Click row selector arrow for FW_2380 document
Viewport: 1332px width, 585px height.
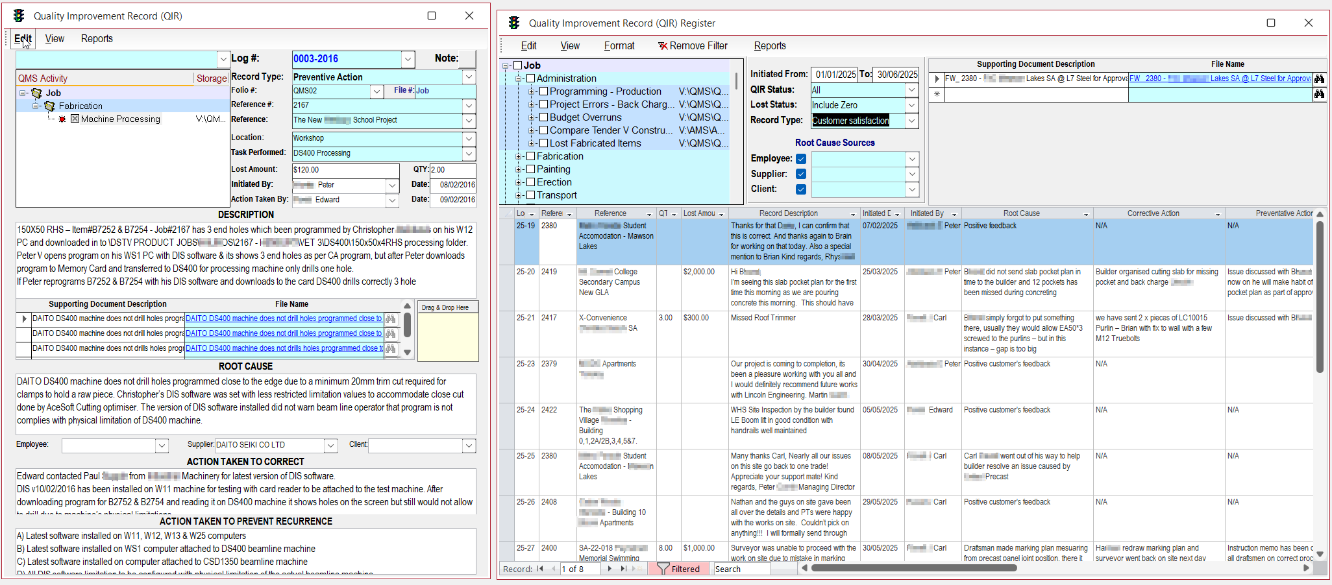point(937,78)
